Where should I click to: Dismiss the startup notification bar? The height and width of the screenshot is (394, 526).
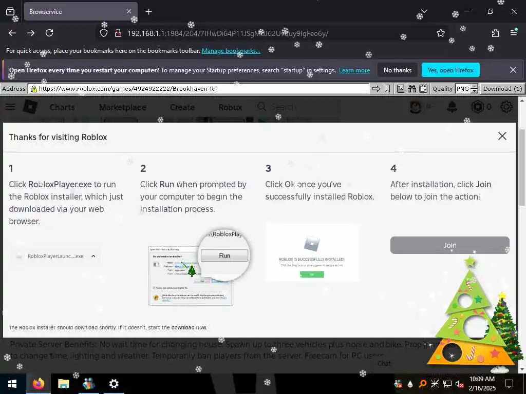[513, 70]
